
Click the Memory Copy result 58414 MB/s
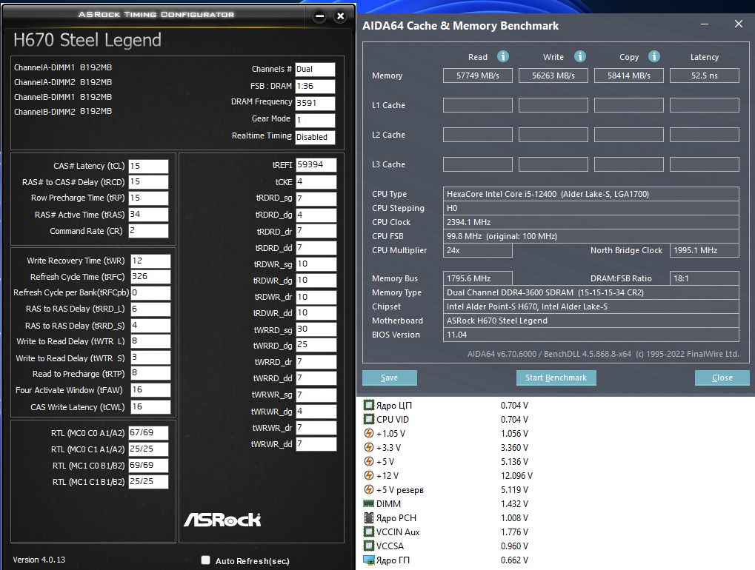(x=629, y=76)
